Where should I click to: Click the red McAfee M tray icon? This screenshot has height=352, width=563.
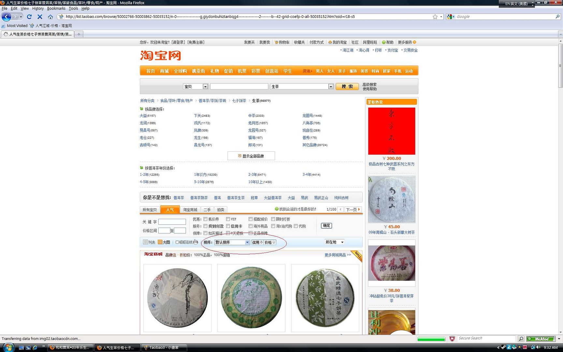pos(525,347)
